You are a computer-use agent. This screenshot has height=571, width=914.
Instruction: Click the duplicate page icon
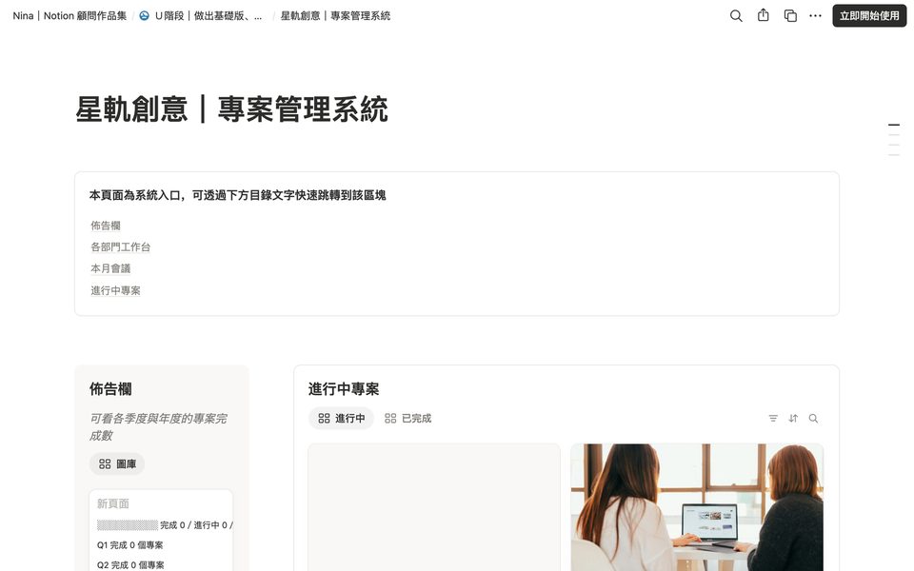[x=790, y=16]
